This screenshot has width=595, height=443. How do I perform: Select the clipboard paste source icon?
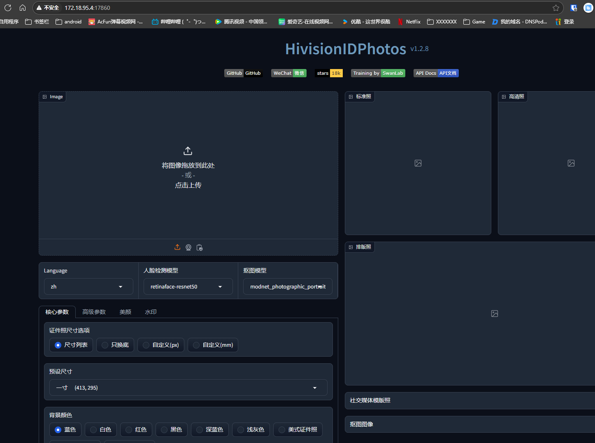(200, 247)
